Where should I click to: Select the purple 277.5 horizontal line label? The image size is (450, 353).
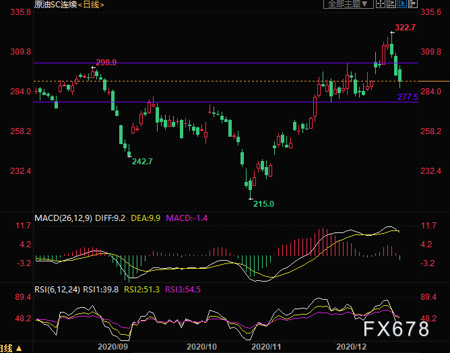[x=408, y=97]
